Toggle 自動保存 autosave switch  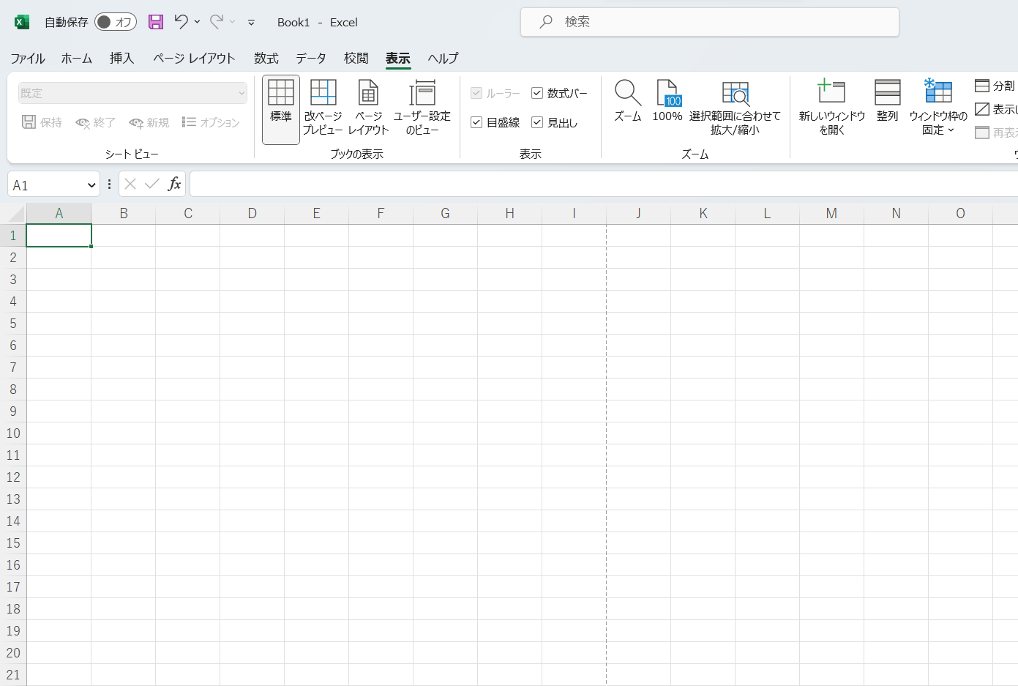pyautogui.click(x=116, y=22)
